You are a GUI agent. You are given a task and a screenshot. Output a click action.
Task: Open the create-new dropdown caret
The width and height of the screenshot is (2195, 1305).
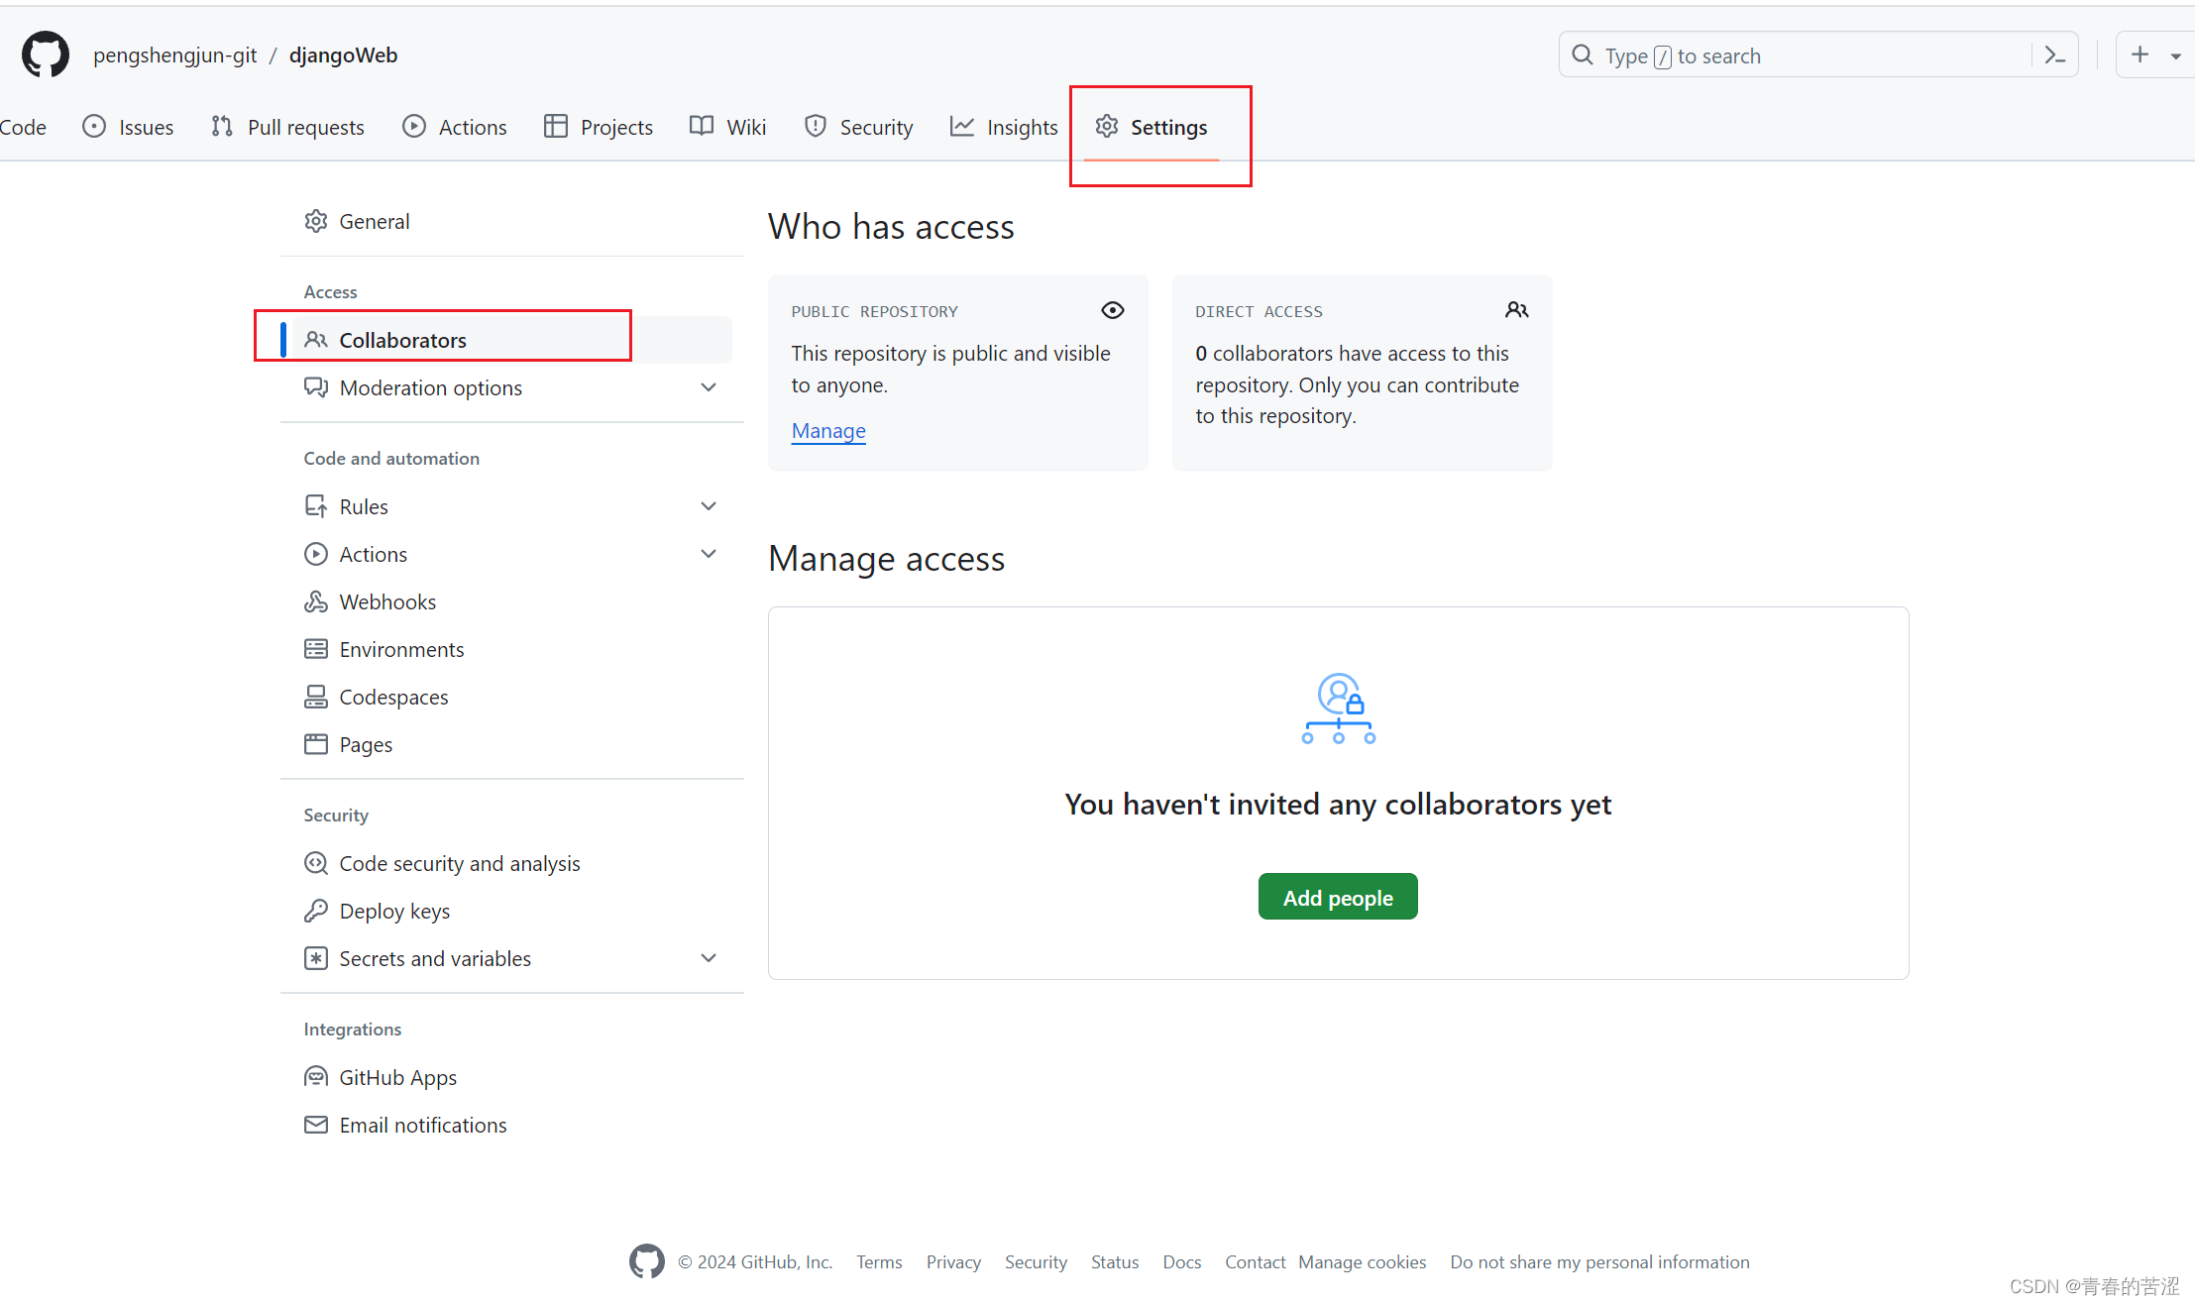[2175, 56]
